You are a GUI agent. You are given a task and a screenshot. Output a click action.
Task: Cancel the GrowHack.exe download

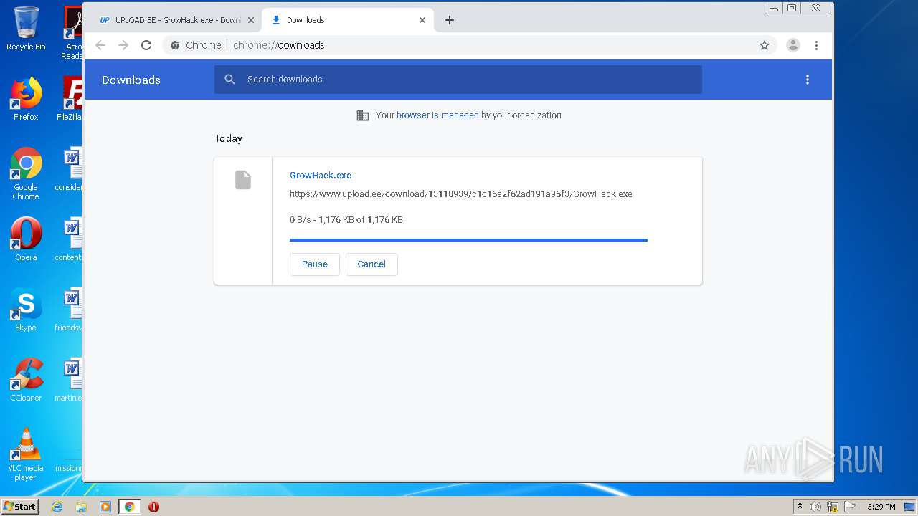372,264
